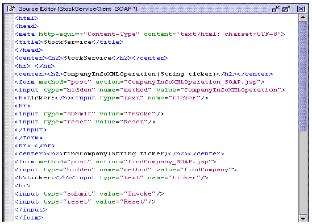Click the vertical scrollbar thumb

click(x=303, y=76)
